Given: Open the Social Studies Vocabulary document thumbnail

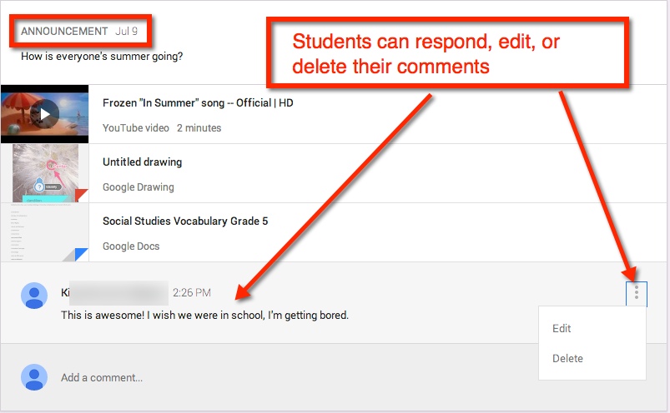Looking at the screenshot, I should click(x=45, y=233).
